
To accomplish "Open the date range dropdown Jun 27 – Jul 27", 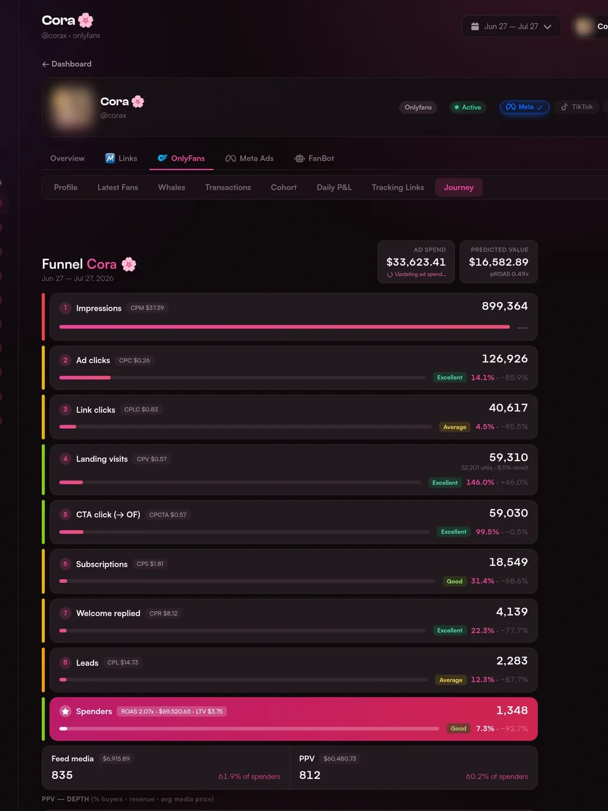I will [511, 26].
